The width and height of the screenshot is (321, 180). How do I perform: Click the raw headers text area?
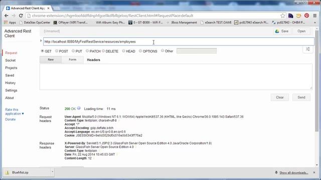pos(176,76)
